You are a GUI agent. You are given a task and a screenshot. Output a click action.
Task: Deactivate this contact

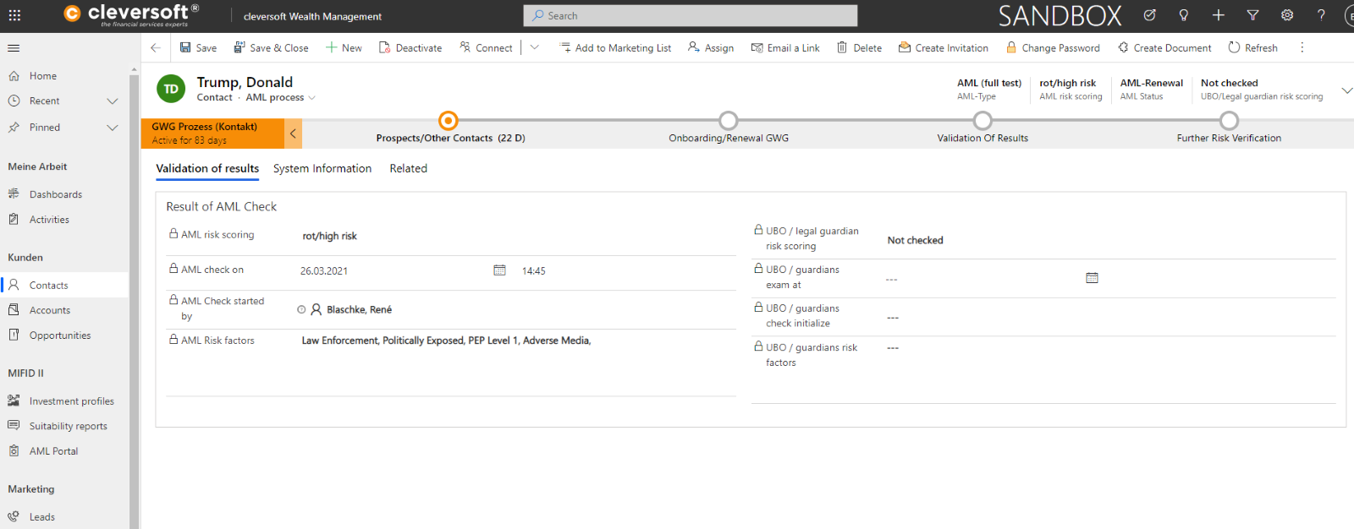coord(410,48)
